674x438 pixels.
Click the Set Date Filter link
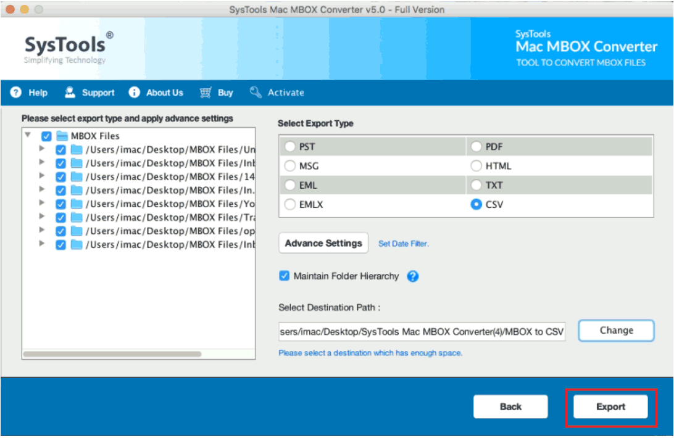404,244
